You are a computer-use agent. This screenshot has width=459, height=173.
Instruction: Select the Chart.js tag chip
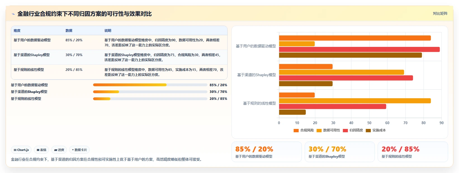(21, 150)
